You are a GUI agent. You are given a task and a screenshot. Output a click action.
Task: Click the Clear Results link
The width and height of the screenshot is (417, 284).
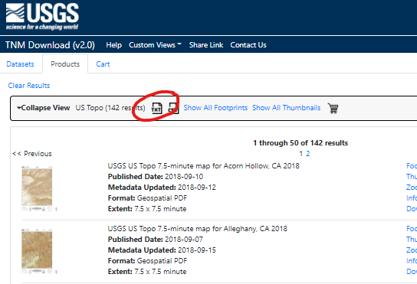(29, 86)
